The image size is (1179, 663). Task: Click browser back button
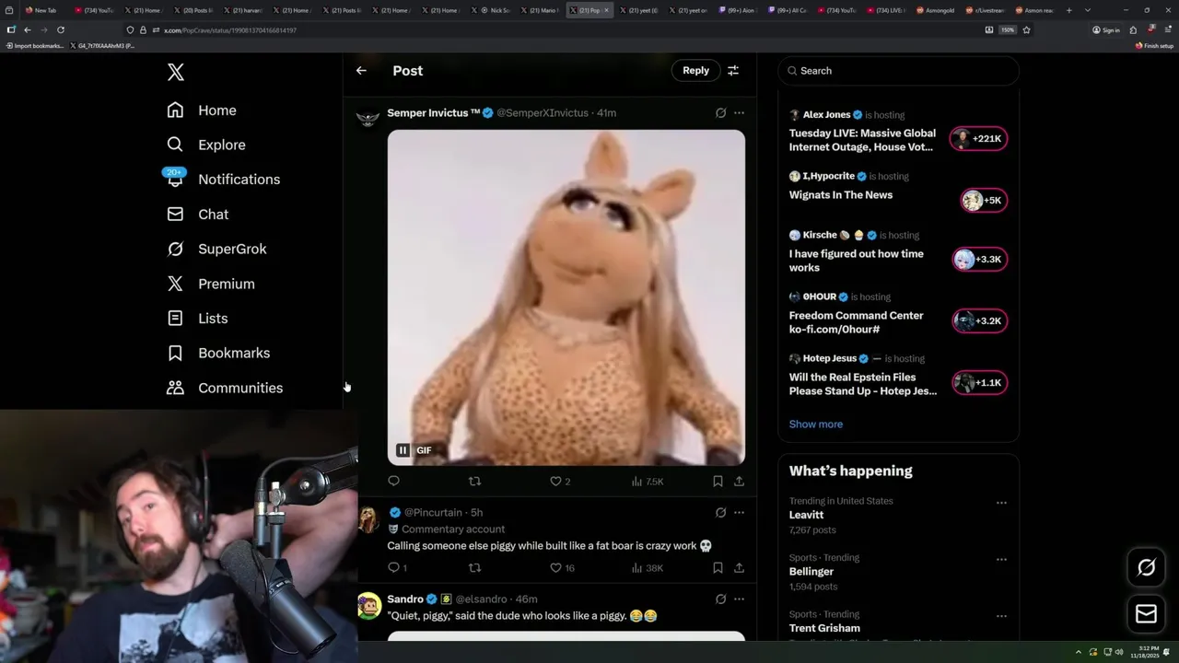pyautogui.click(x=27, y=30)
